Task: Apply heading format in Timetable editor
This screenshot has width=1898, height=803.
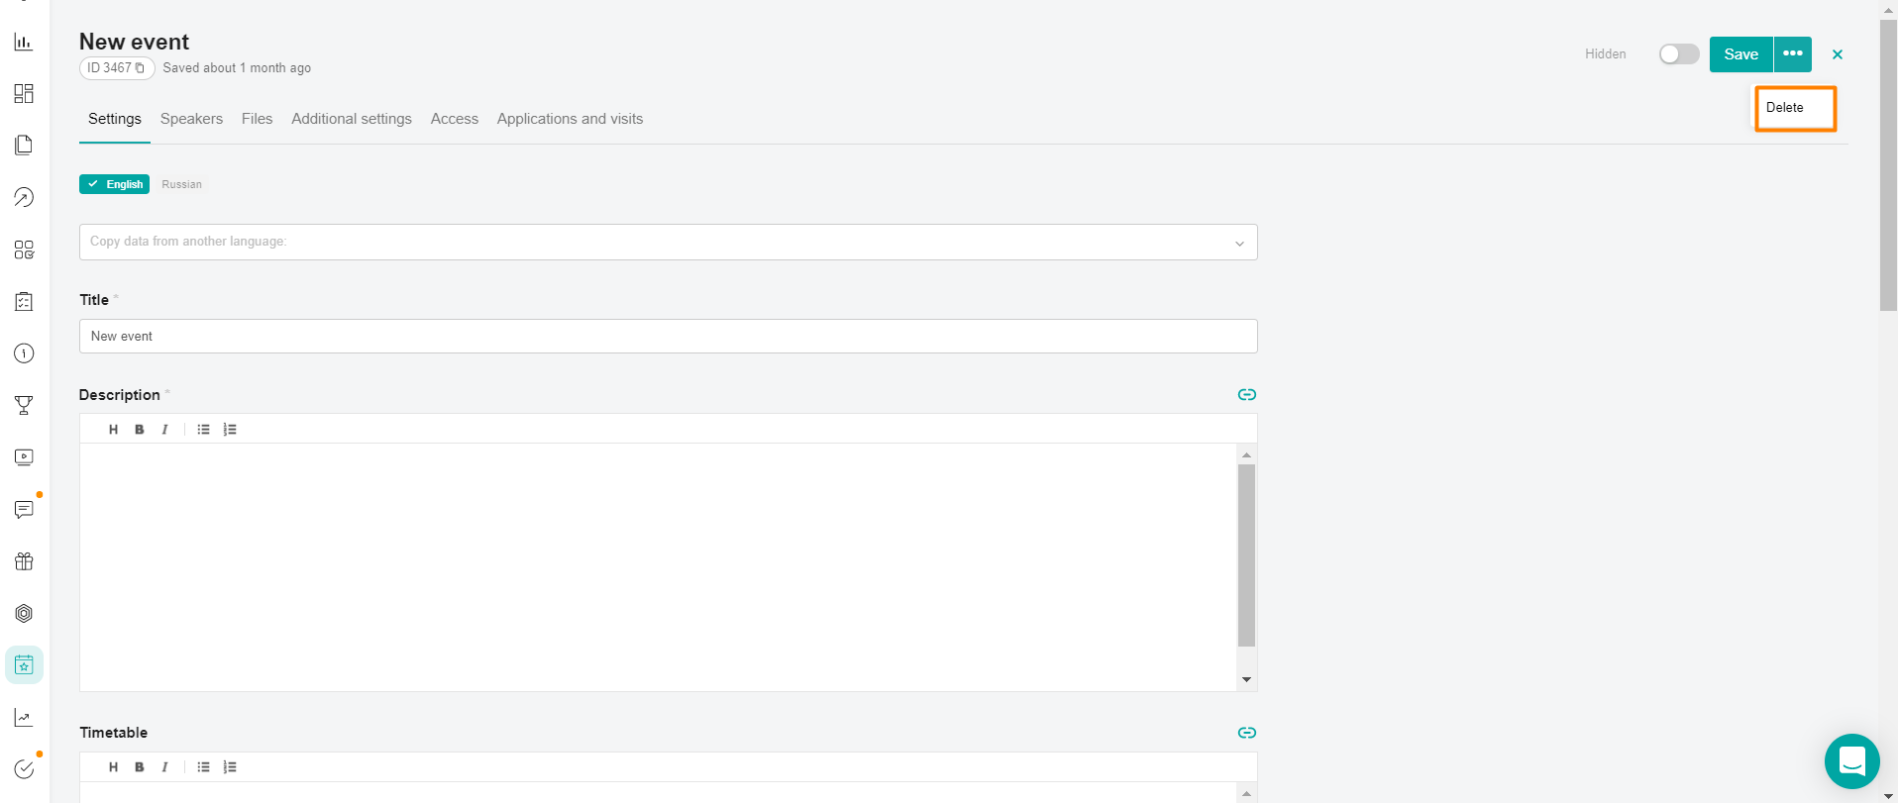Action: click(x=113, y=766)
